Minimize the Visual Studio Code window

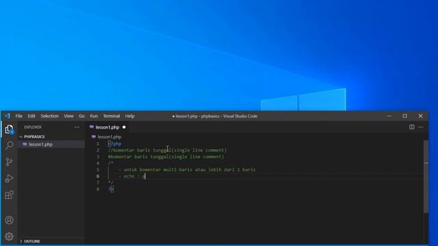(389, 116)
